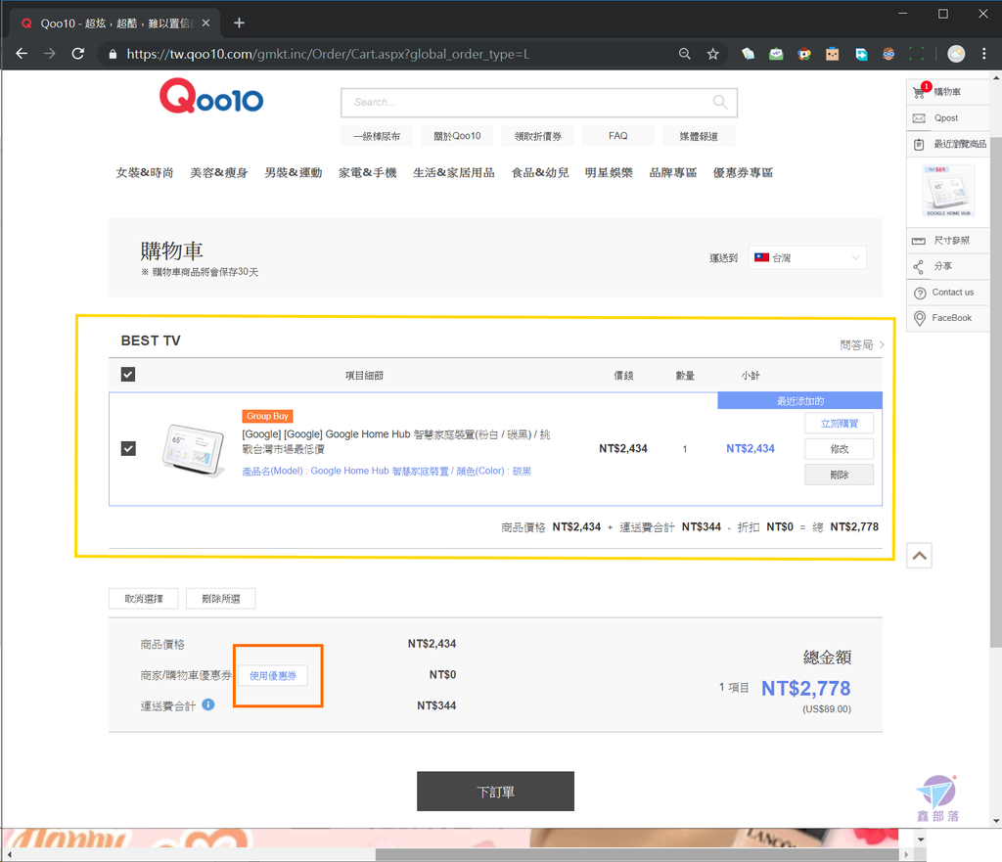Click into the Search input field
Viewport: 1002px width, 862px height.
(x=528, y=102)
